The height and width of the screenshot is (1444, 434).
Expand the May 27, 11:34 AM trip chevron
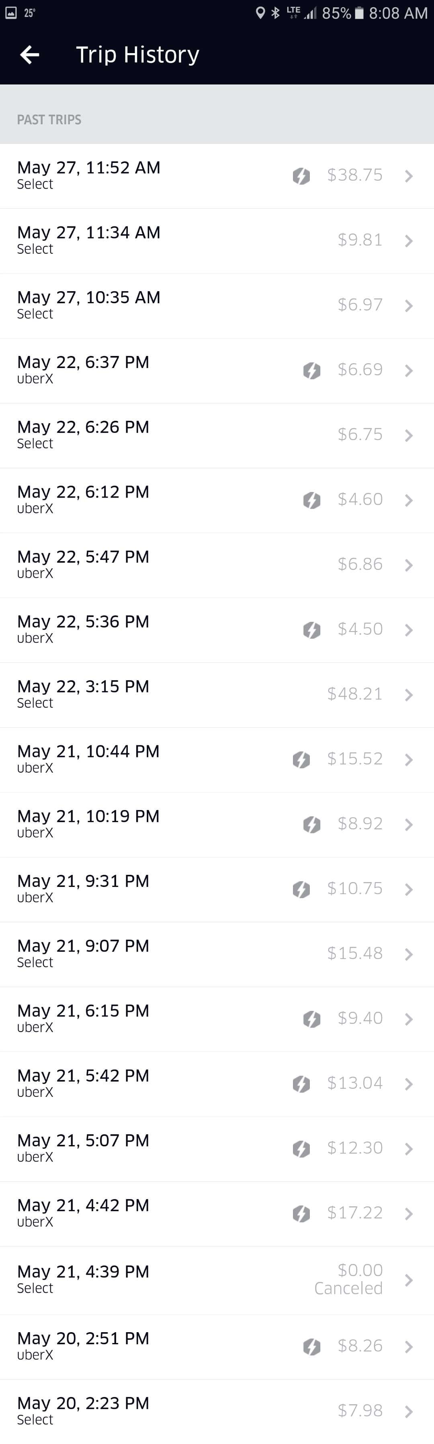pos(409,241)
